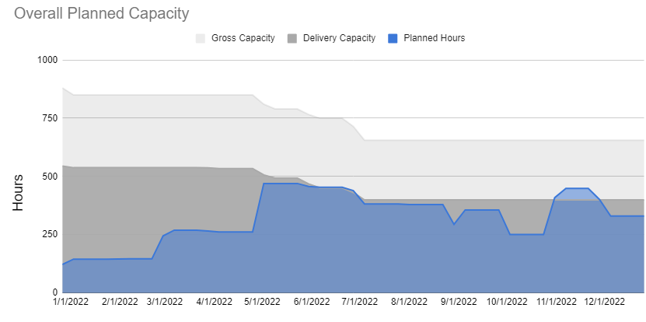Screen dimensions: 646x322
Task: Click the Planned Hours legend blue swatch
Action: pyautogui.click(x=393, y=38)
